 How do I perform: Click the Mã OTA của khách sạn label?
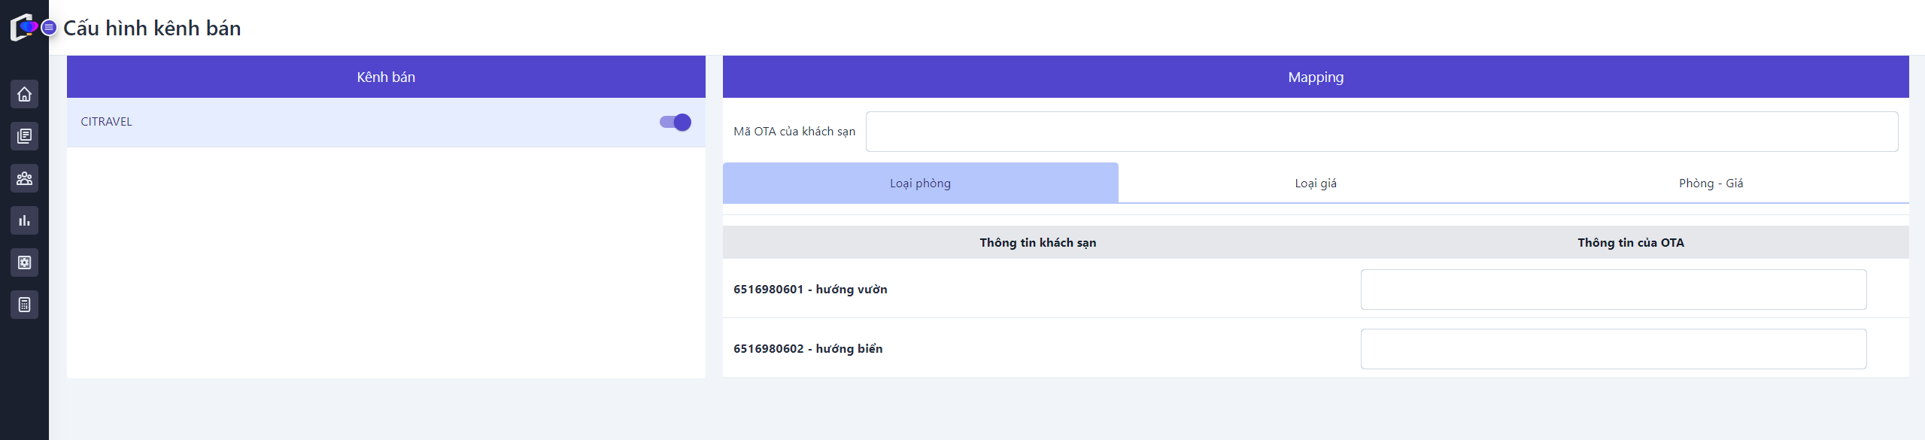pos(794,132)
